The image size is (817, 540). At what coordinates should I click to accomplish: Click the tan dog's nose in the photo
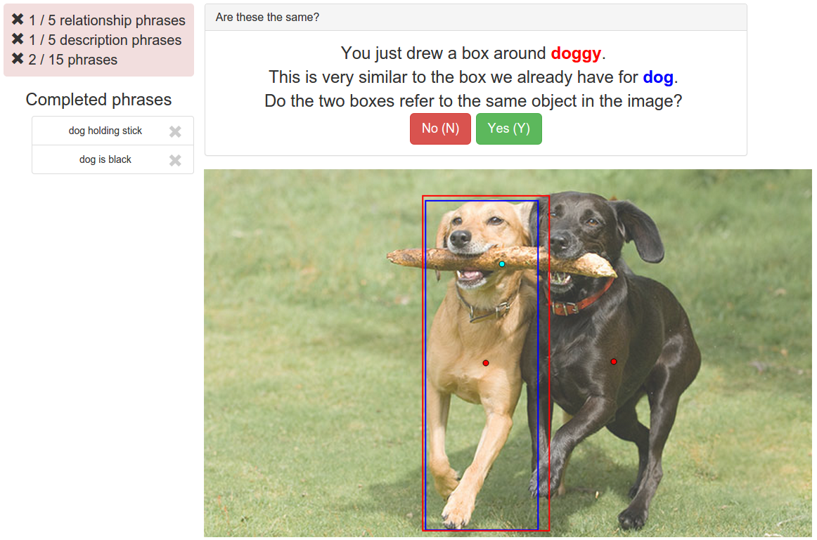pyautogui.click(x=460, y=237)
